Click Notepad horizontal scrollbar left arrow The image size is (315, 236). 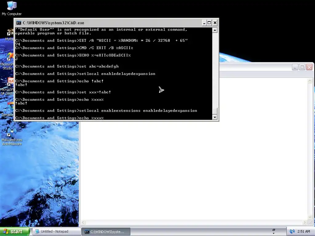point(83,222)
